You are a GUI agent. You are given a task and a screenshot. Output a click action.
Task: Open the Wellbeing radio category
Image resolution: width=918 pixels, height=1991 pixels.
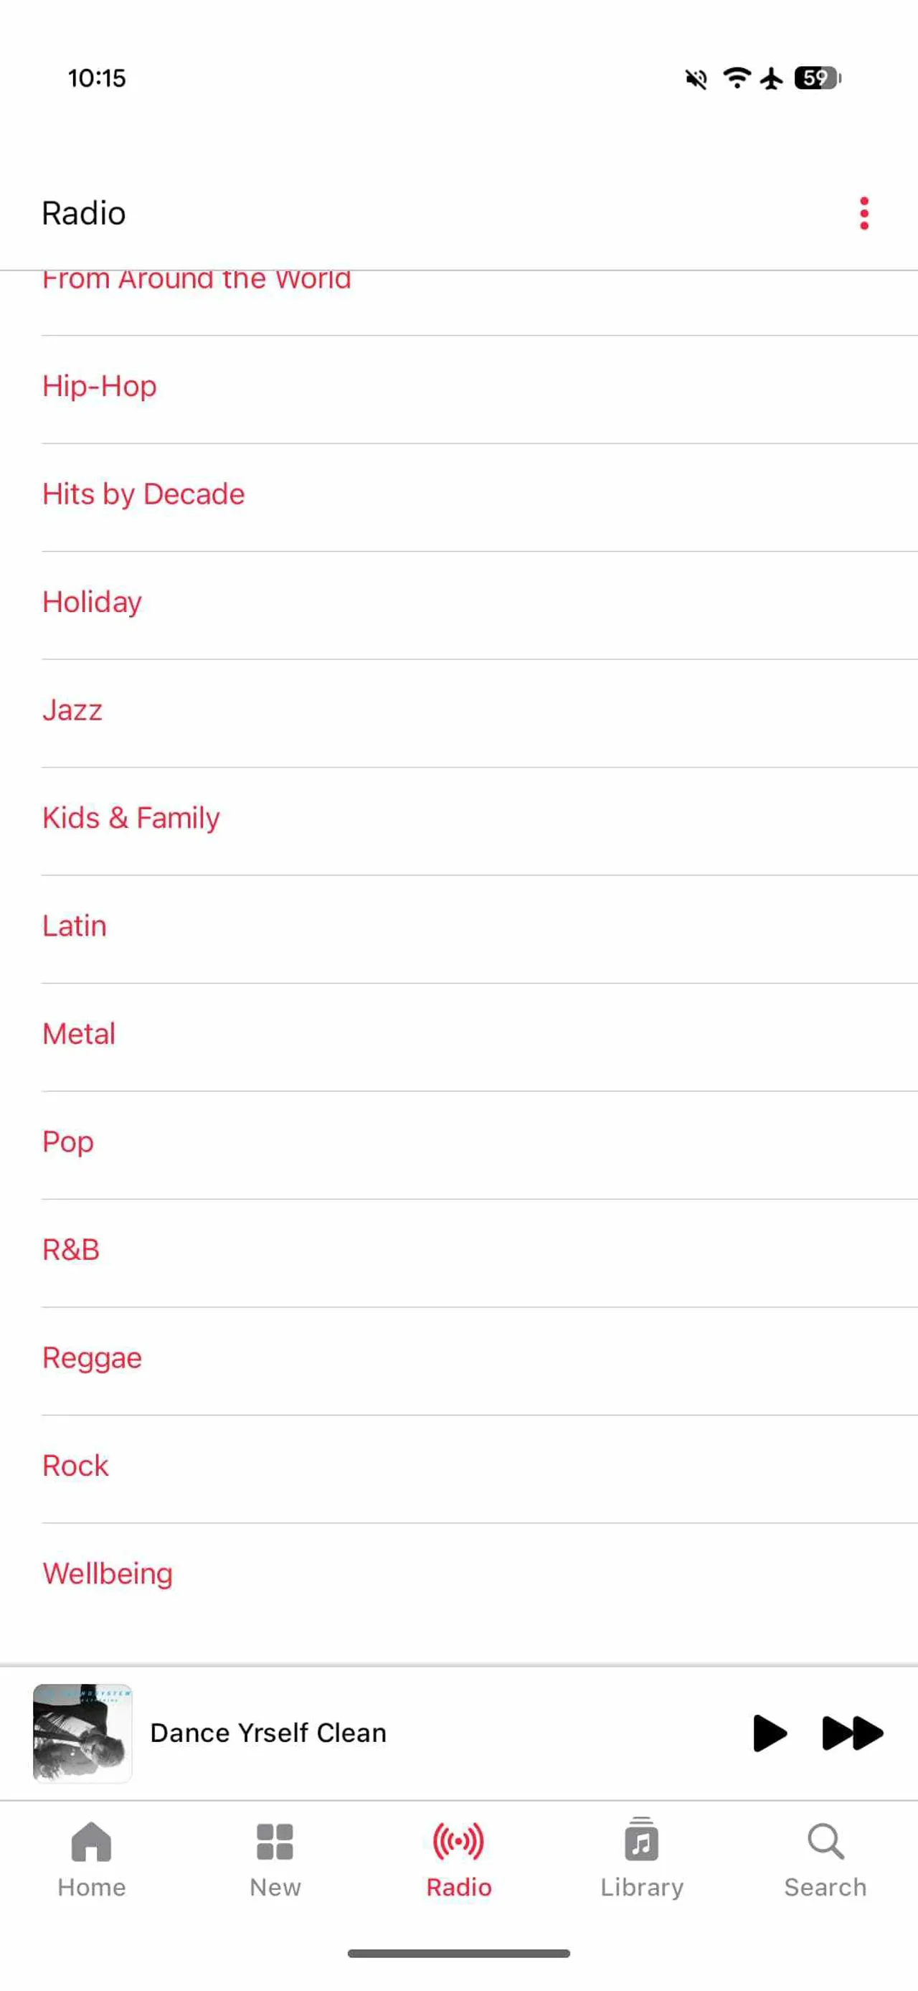click(x=479, y=1574)
